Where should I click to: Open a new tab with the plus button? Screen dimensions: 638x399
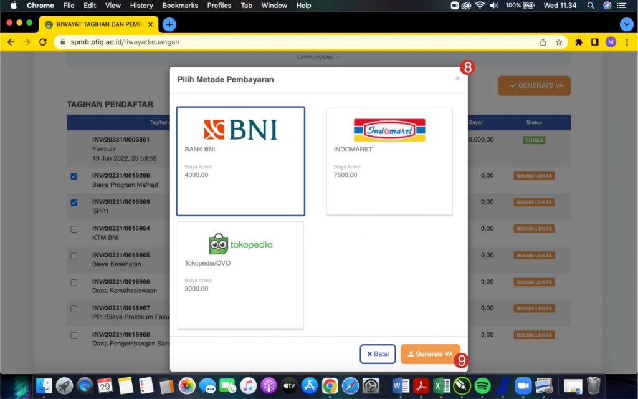click(x=169, y=24)
